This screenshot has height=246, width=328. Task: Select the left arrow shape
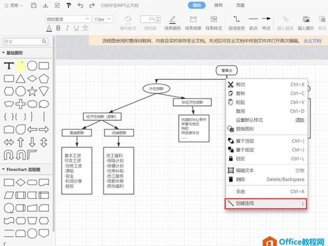32,130
